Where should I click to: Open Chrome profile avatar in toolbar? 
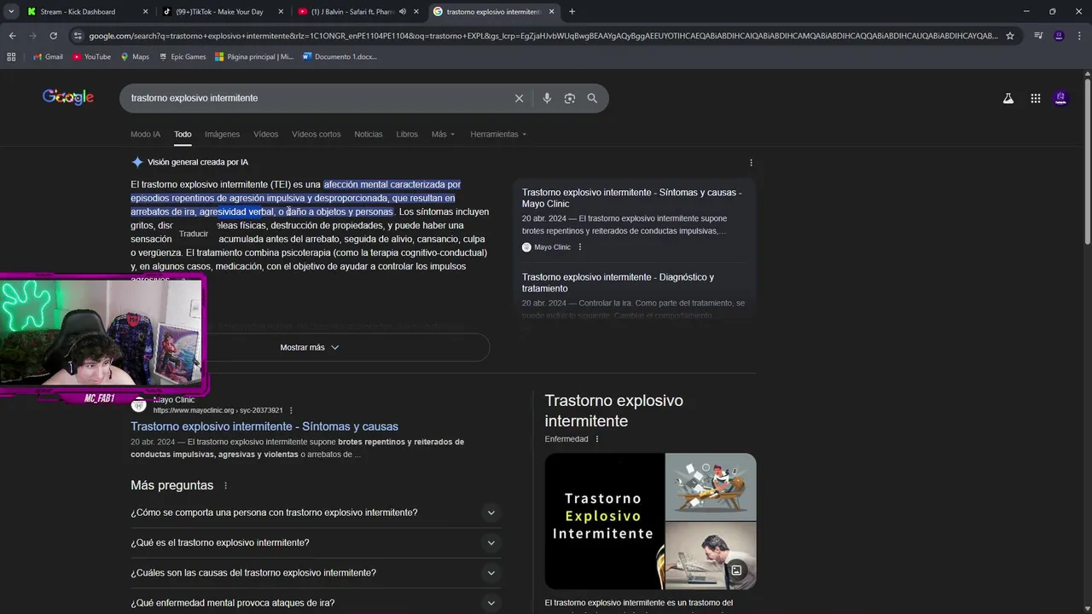tap(1059, 36)
